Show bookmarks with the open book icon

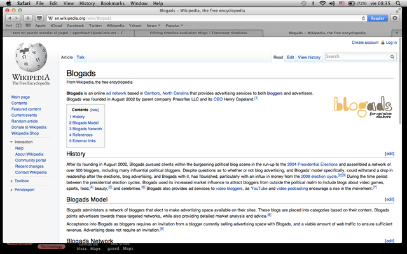[18, 25]
